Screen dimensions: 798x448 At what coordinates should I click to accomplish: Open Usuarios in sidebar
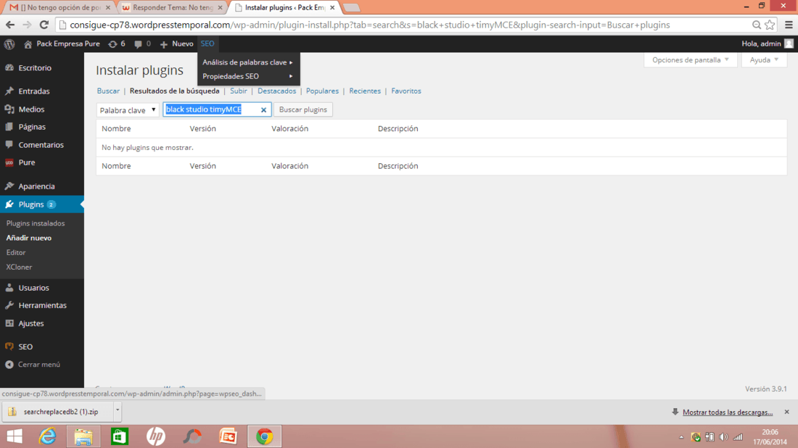pyautogui.click(x=33, y=288)
